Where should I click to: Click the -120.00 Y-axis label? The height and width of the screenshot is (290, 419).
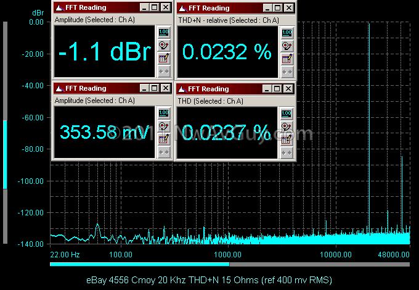[x=30, y=213]
